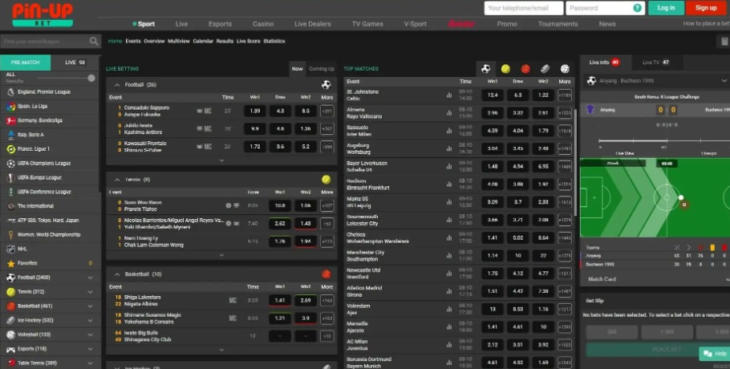Select Win2 odds 1.22 for Celtic
Screen dimensions: 730x369
[x=543, y=95]
